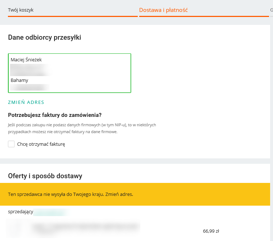Open the blurred product title link
The height and width of the screenshot is (241, 273).
tap(86, 228)
